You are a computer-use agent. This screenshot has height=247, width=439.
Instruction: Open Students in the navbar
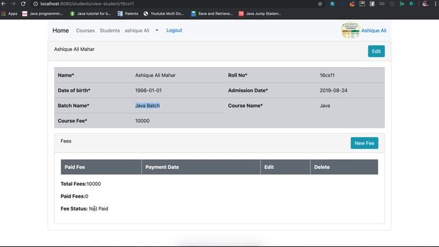110,30
